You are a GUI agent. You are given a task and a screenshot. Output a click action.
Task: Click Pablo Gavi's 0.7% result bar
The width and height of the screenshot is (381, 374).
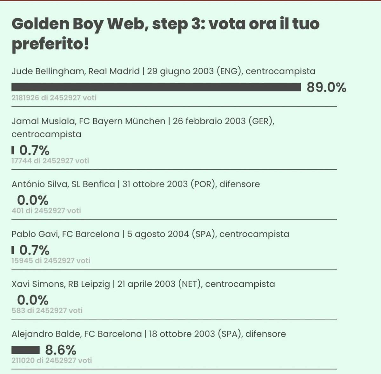[x=13, y=250]
